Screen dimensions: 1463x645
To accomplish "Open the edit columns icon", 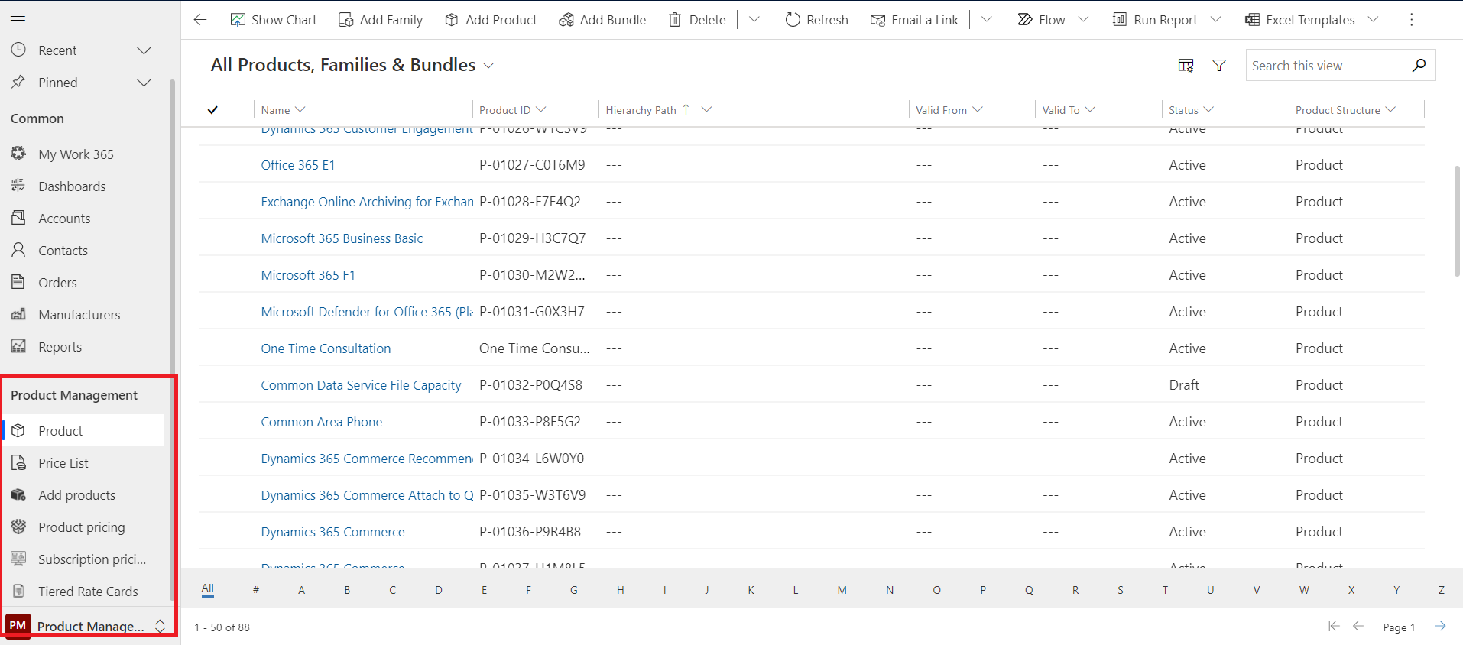I will tap(1186, 66).
